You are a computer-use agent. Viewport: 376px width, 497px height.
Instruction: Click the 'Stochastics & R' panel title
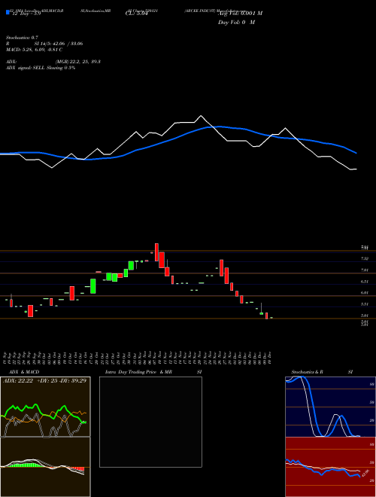[x=307, y=372]
